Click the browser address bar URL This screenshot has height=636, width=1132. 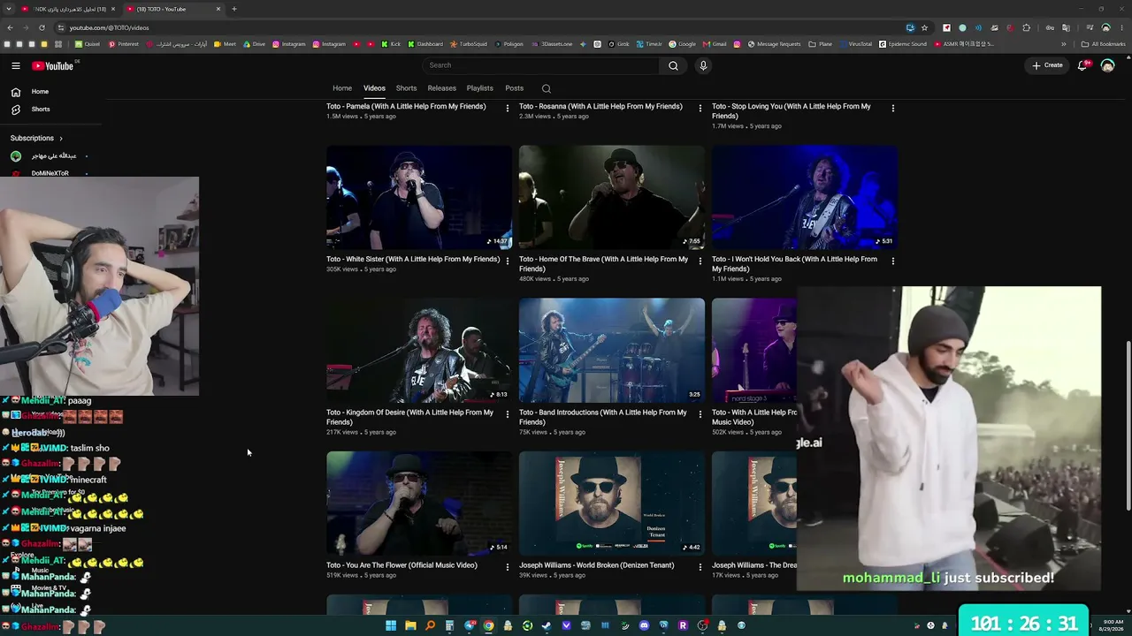click(x=110, y=27)
